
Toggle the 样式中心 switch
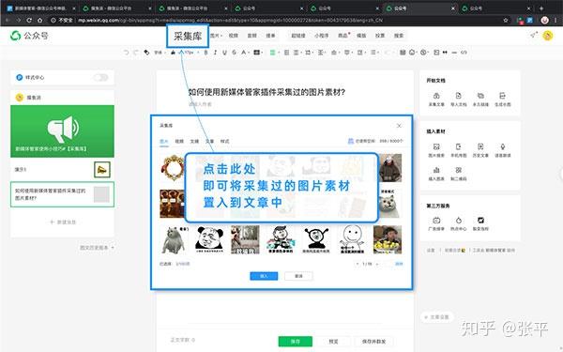pos(100,77)
